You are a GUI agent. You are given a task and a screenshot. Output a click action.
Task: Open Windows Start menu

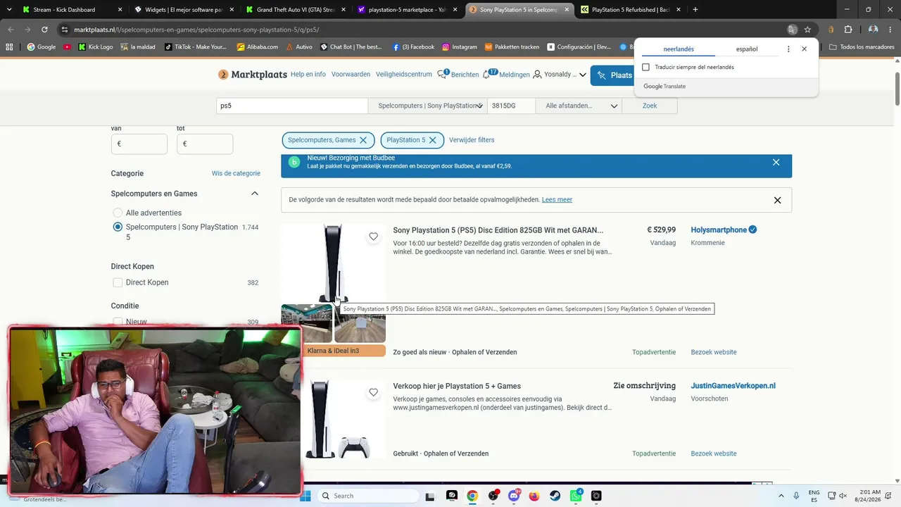click(305, 496)
